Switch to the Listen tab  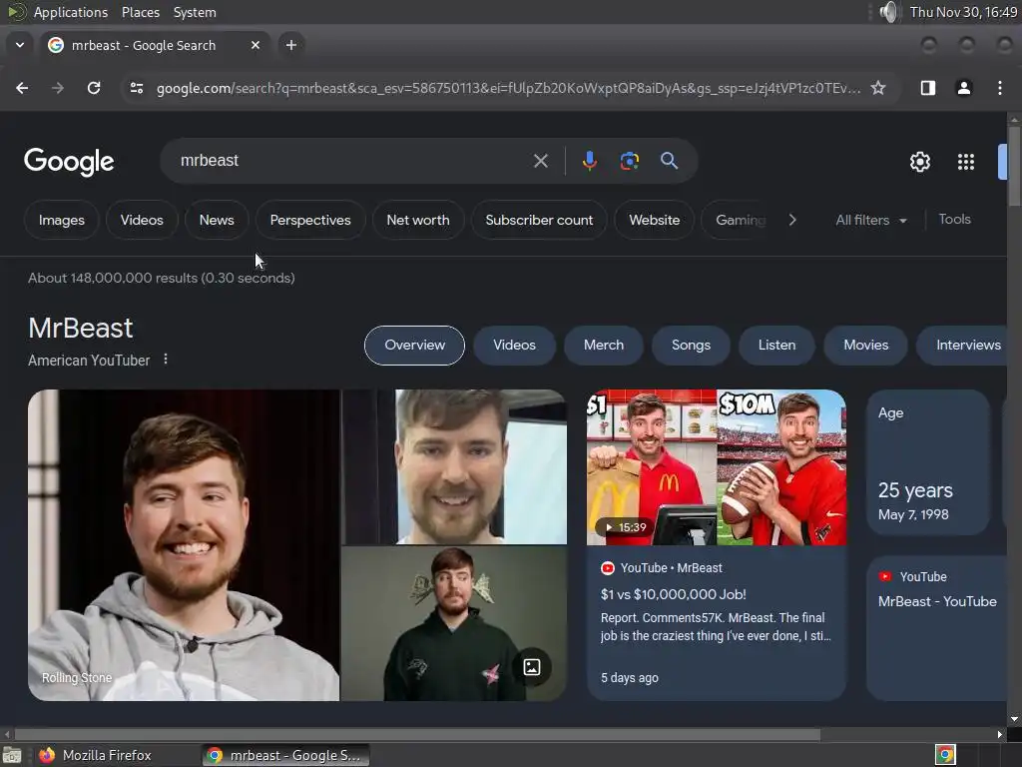(x=776, y=345)
